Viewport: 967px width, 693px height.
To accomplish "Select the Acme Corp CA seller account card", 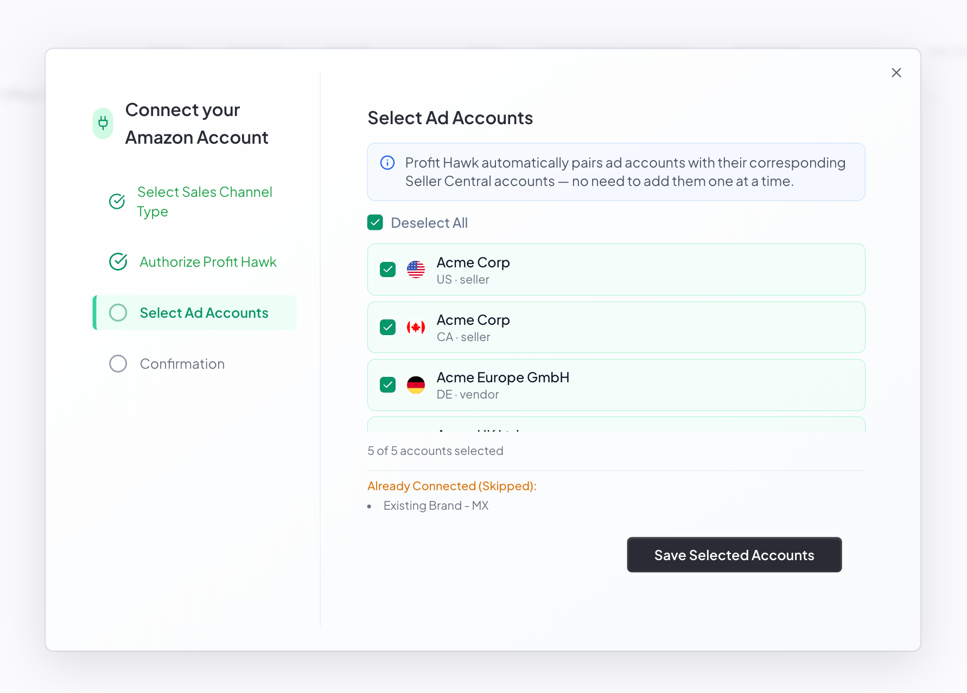I will [616, 327].
